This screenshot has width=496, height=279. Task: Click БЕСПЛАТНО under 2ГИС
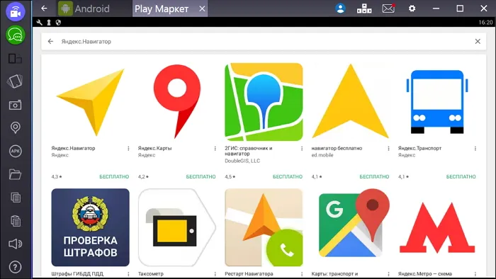click(x=288, y=176)
